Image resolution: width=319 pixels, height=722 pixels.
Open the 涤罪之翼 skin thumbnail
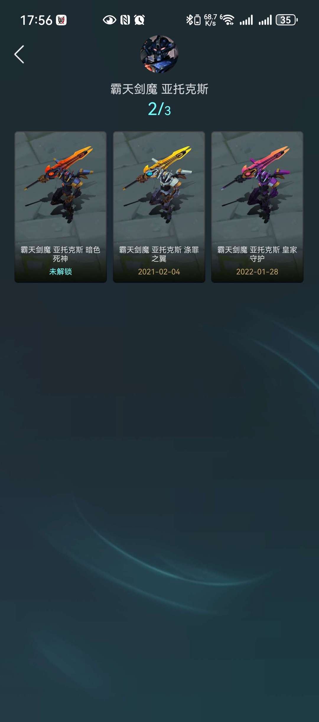(159, 207)
